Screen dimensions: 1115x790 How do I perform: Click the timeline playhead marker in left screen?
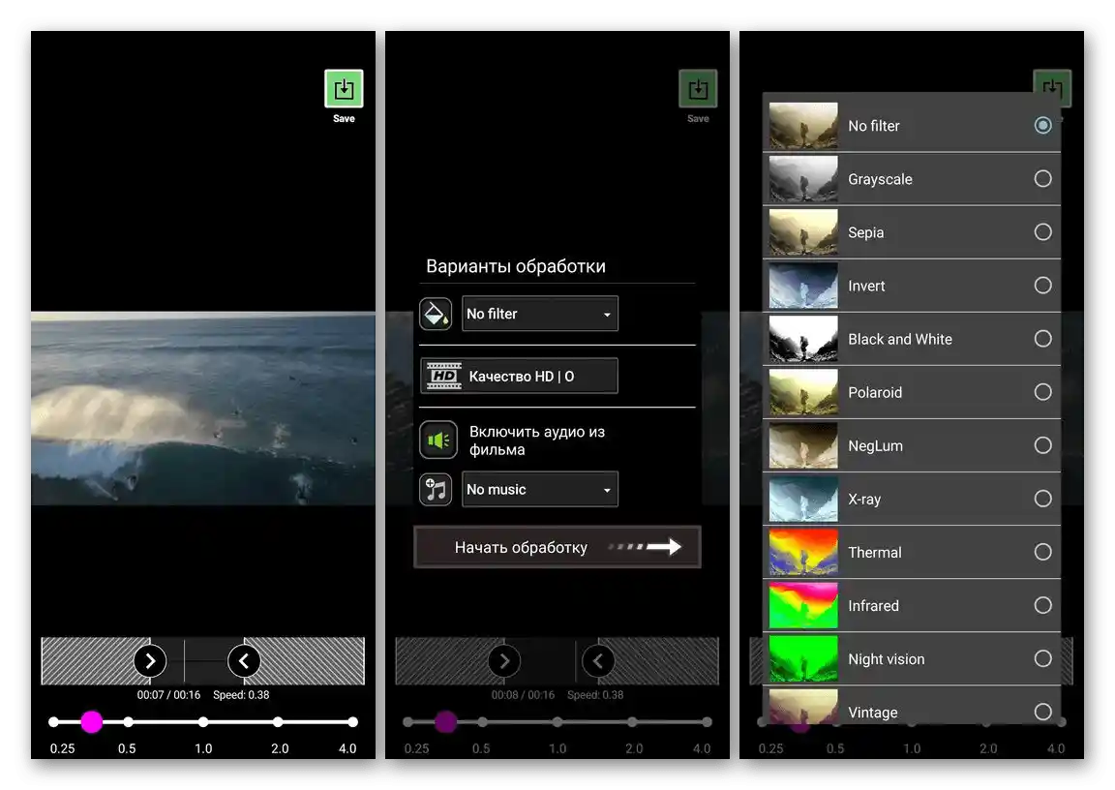184,661
